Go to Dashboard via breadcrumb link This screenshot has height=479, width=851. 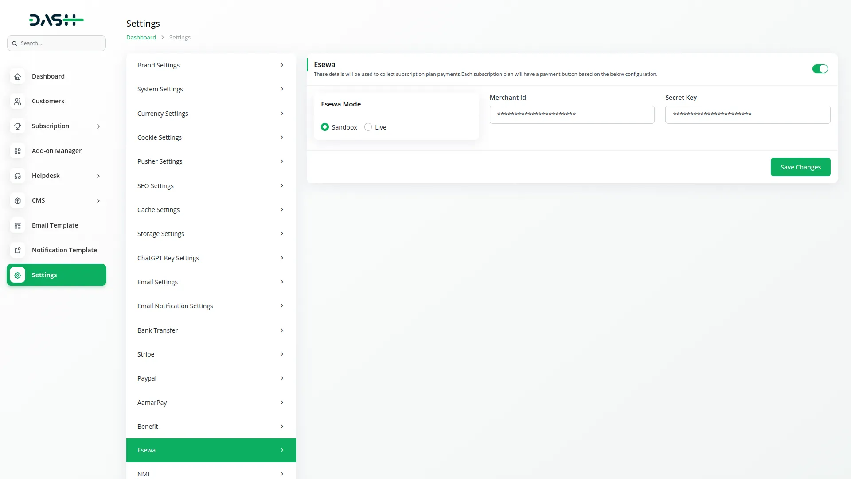141,38
